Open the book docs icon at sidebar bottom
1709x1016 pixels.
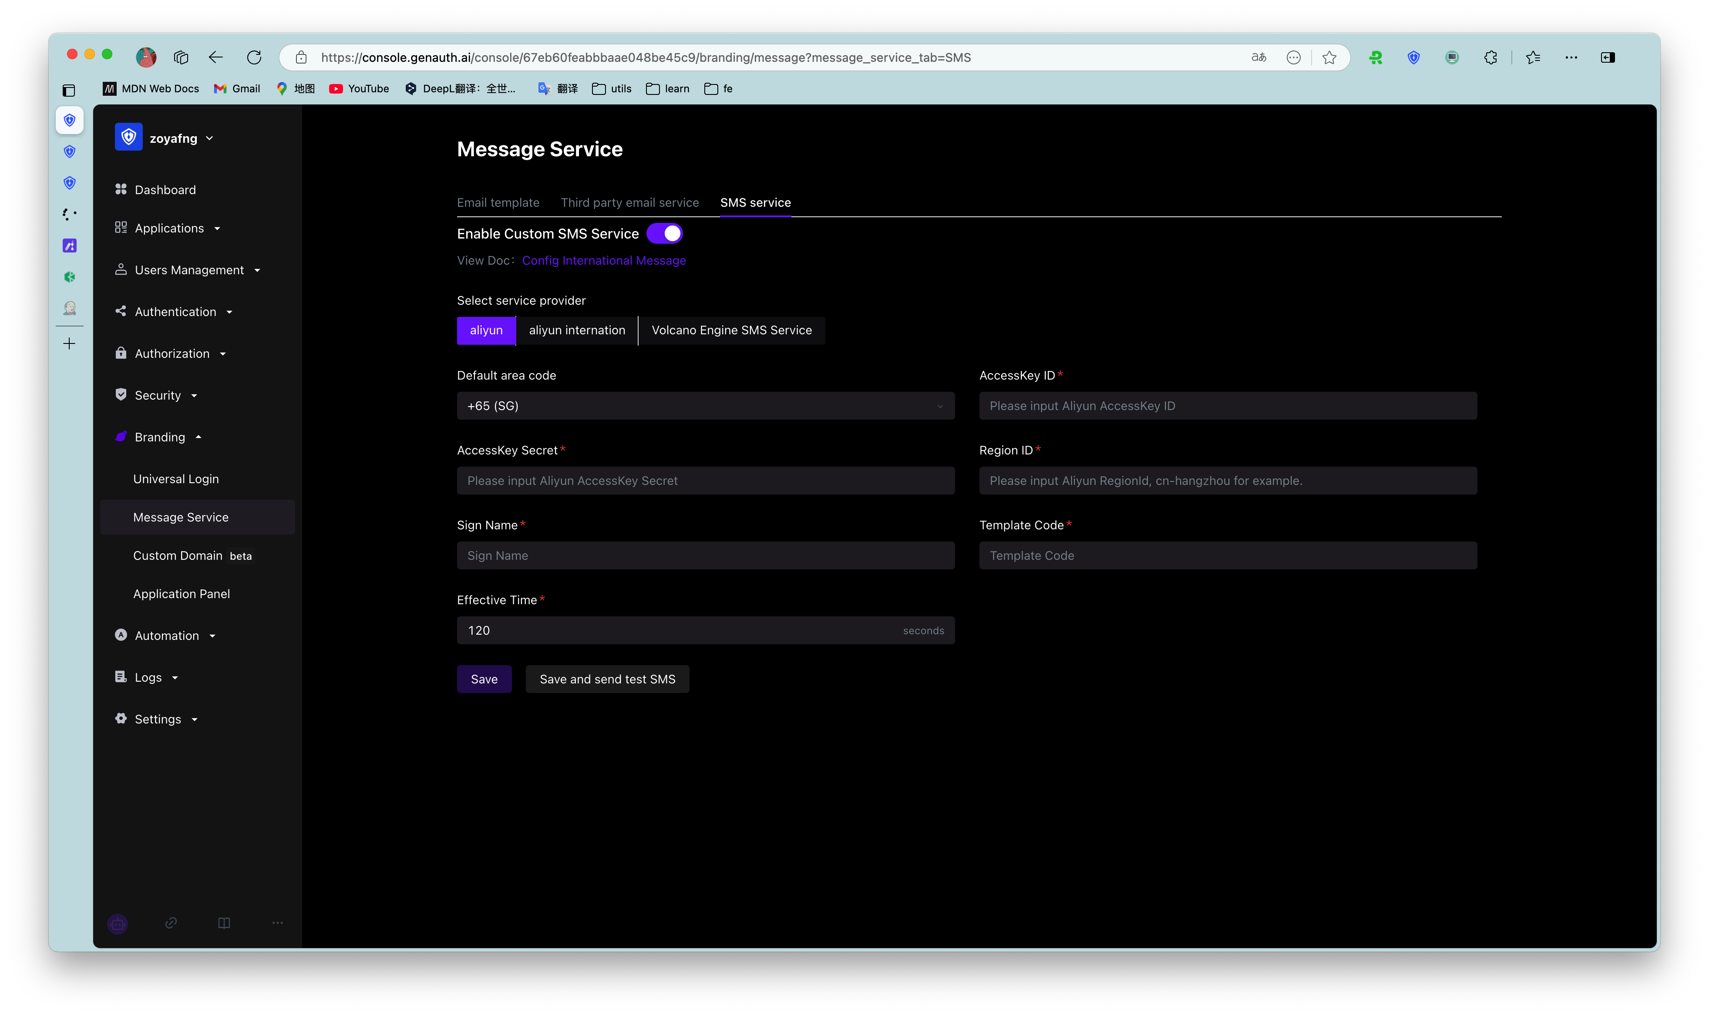[224, 923]
